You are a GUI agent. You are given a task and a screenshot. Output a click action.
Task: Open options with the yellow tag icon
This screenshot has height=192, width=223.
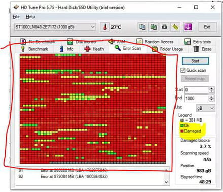pos(175,27)
